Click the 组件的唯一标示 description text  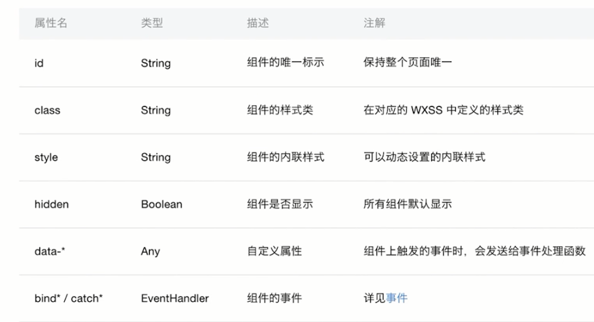(x=286, y=62)
